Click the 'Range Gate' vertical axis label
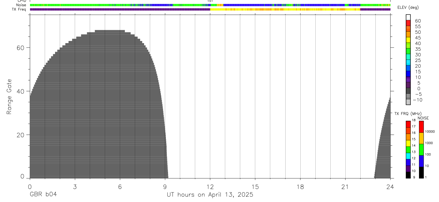Screen dimensions: 439x202 (x=9, y=97)
